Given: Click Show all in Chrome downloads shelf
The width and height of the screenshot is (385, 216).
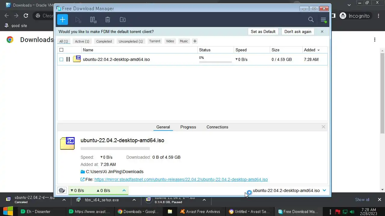Looking at the screenshot, I should (x=362, y=199).
